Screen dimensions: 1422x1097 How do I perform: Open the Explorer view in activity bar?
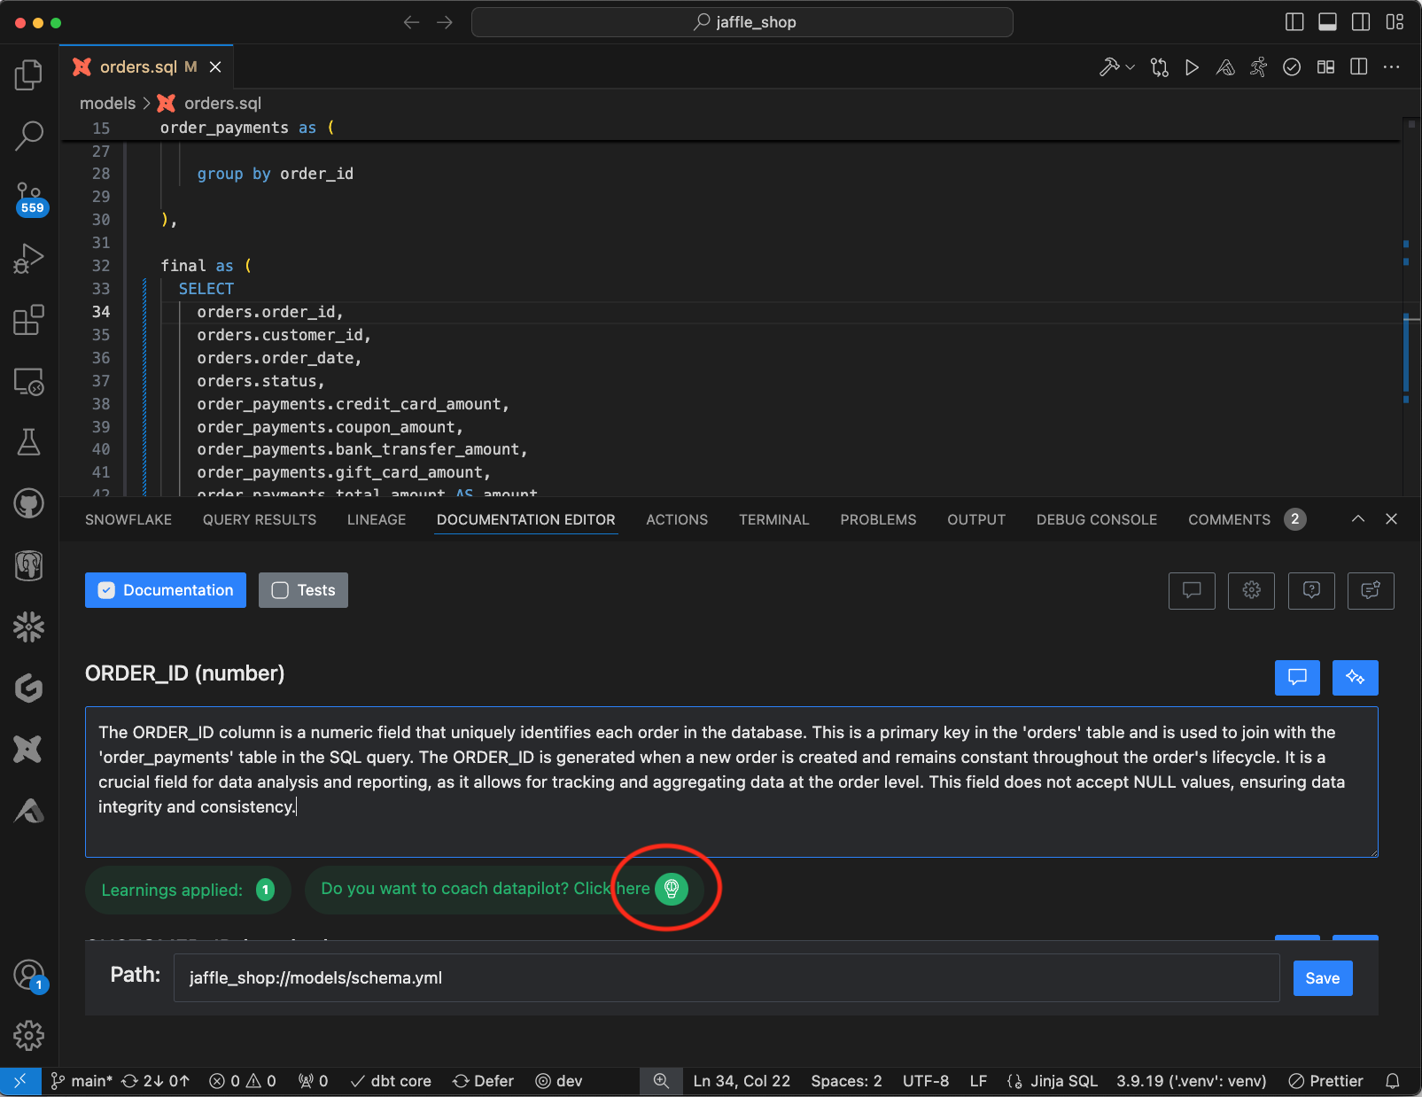tap(28, 75)
